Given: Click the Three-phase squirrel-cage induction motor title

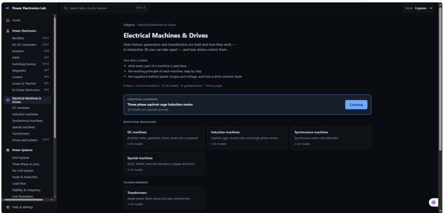Looking at the screenshot, I should tap(160, 104).
